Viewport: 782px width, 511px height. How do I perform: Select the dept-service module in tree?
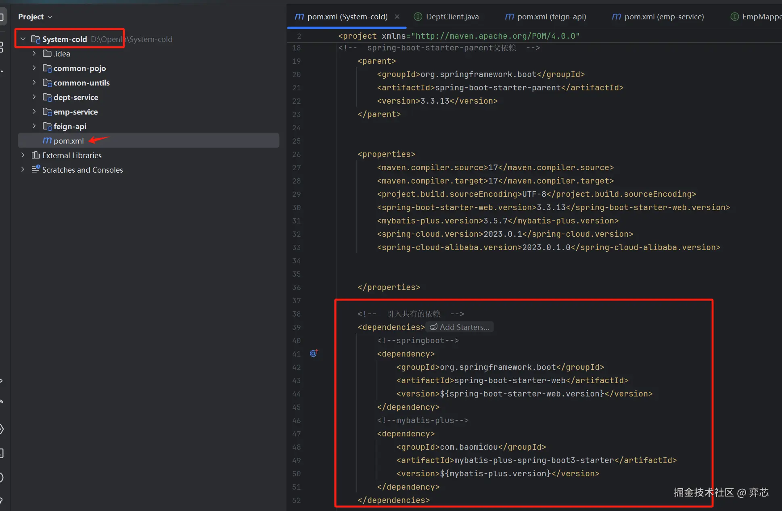click(x=76, y=97)
